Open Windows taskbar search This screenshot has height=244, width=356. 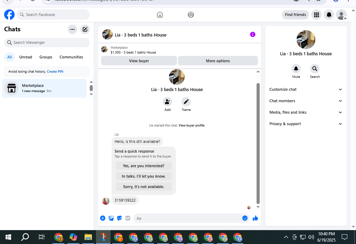pos(25,237)
